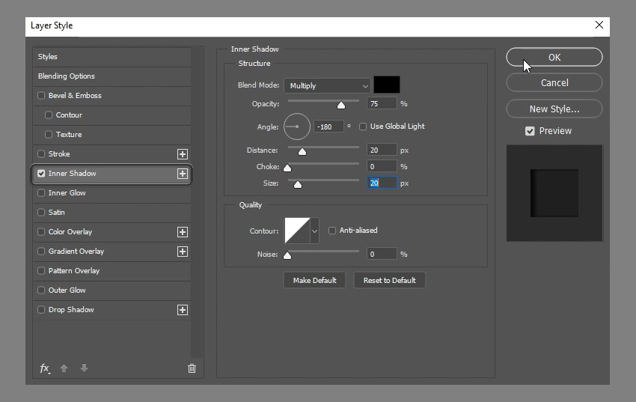Click the plus icon beside Color Overlay

[x=182, y=232]
